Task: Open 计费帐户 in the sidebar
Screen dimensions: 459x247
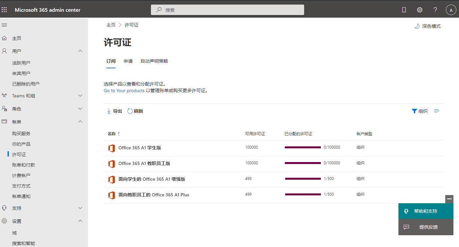Action: click(21, 175)
